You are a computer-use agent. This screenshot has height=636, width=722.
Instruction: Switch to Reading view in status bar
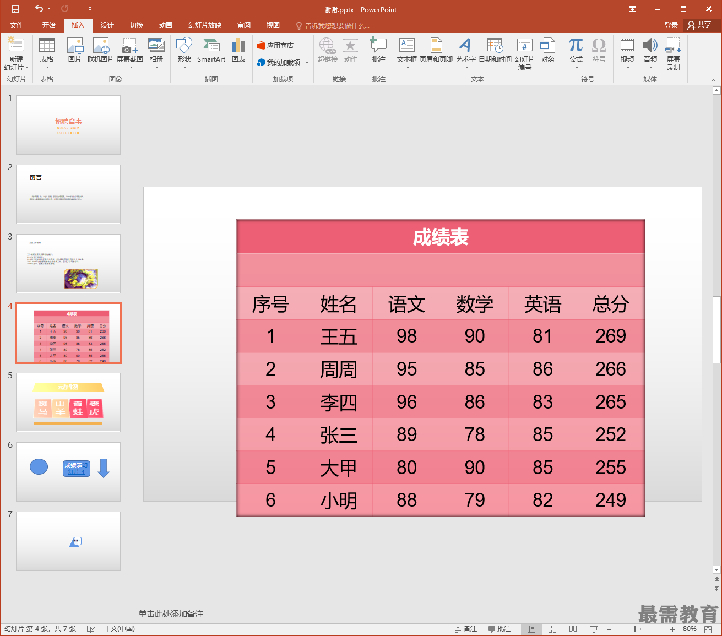[x=573, y=629]
